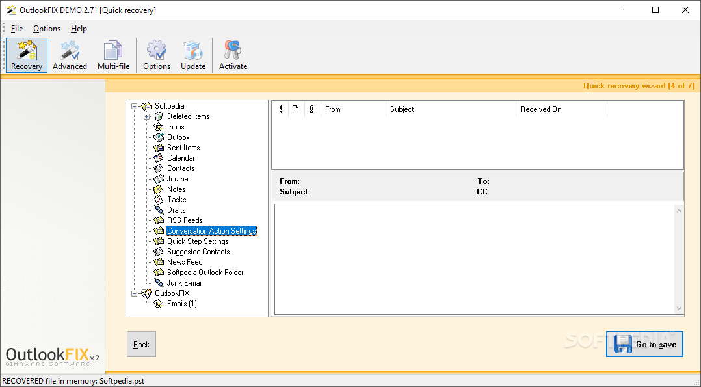The height and width of the screenshot is (387, 701).
Task: Click the Quick Step Settings folder icon
Action: (x=159, y=241)
